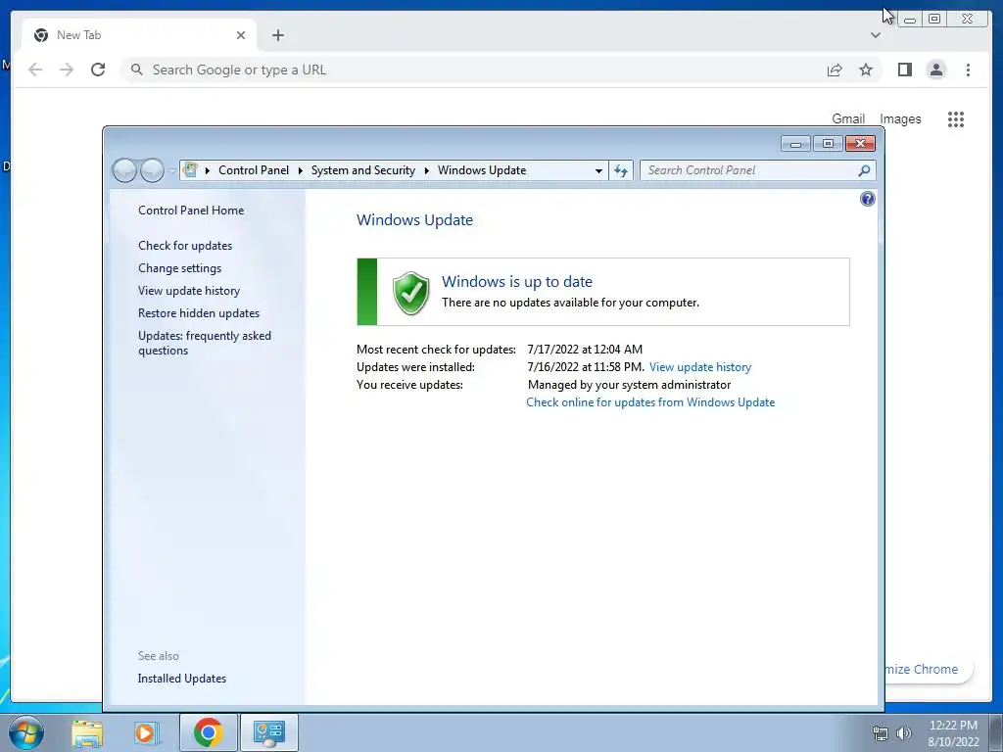The height and width of the screenshot is (752, 1003).
Task: Switch to Chrome via the taskbar icon
Action: coord(208,732)
